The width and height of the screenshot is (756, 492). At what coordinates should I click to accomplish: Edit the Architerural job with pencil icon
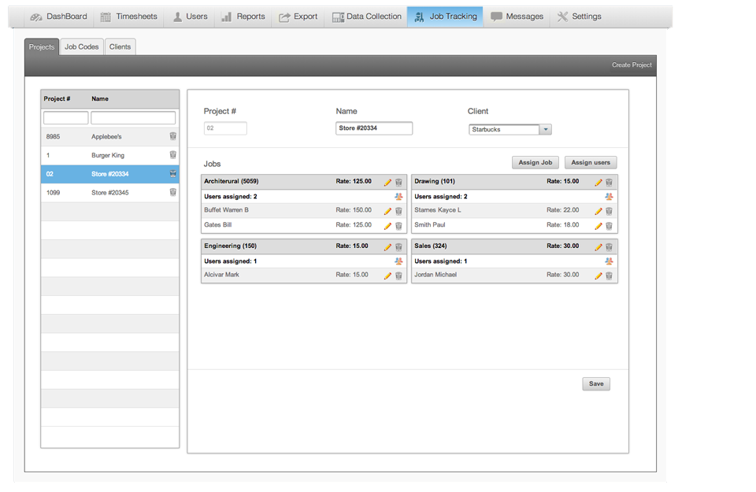[387, 182]
